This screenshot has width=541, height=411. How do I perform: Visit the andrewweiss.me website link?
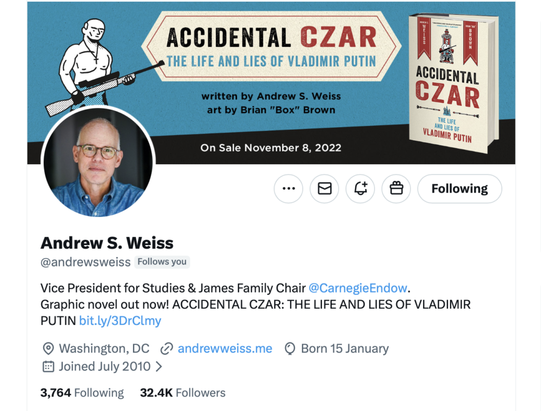pos(225,349)
